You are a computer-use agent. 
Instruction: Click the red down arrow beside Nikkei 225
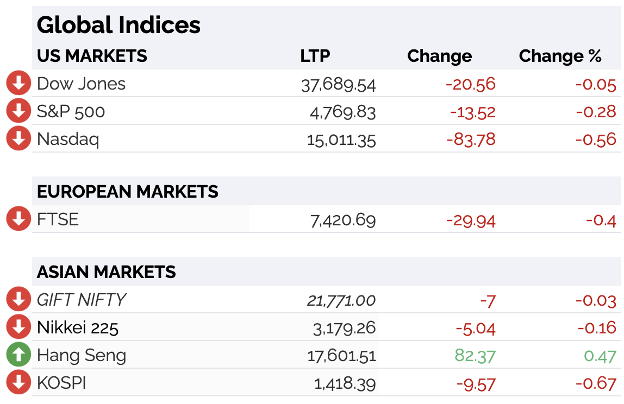pos(18,327)
